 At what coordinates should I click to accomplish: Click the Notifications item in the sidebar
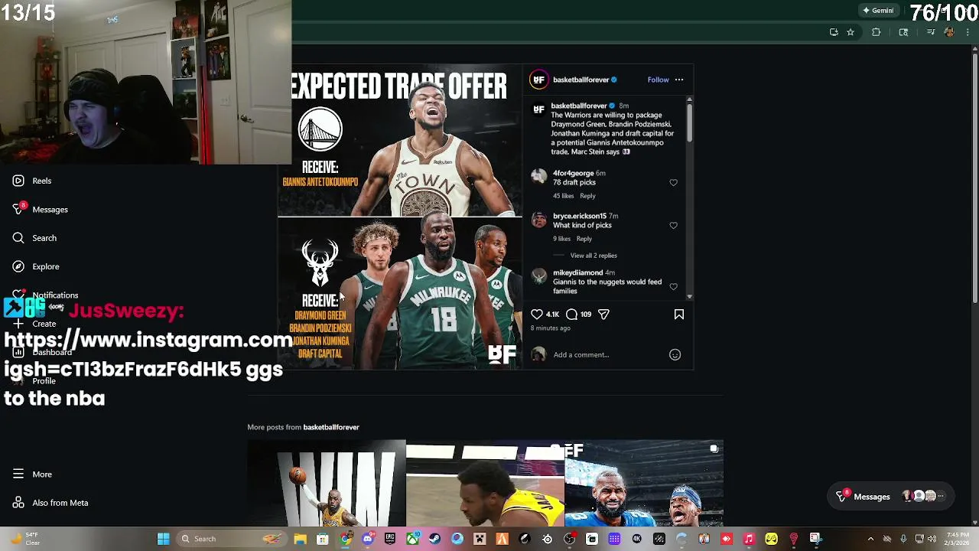45,295
